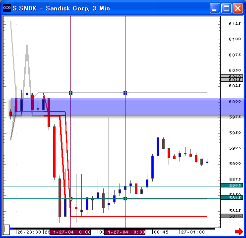The width and height of the screenshot is (246, 238).
Task: Click the 6035 price tag on scale
Action: point(232,80)
